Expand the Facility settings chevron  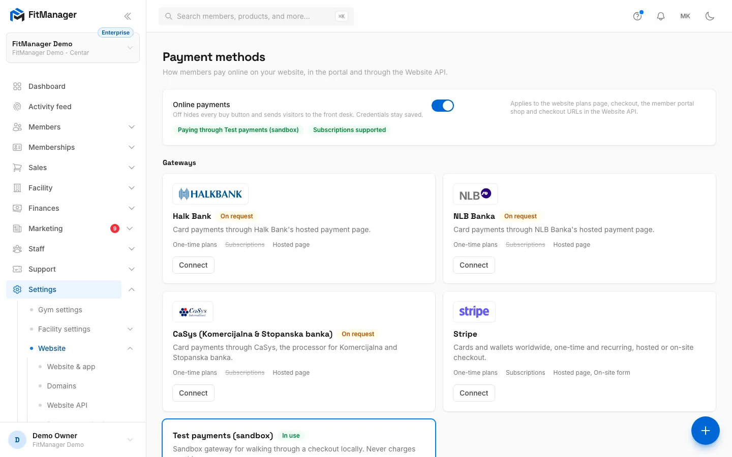click(x=130, y=329)
